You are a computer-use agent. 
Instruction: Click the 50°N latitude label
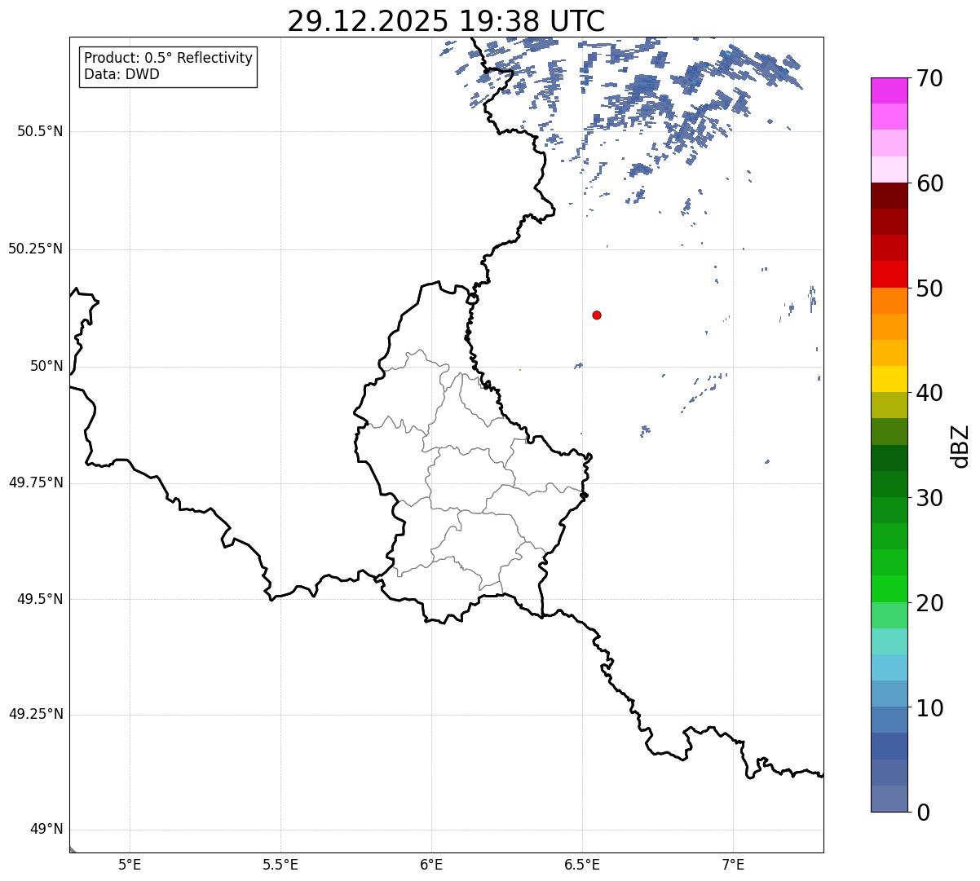point(46,366)
